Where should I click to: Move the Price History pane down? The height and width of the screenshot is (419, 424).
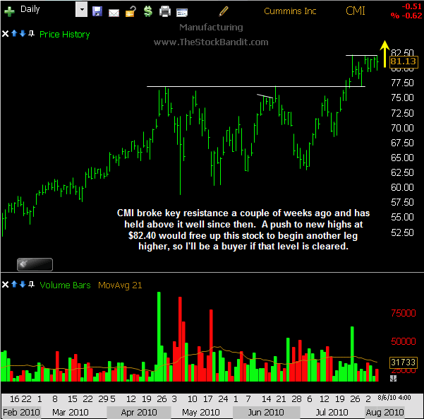[x=23, y=34]
